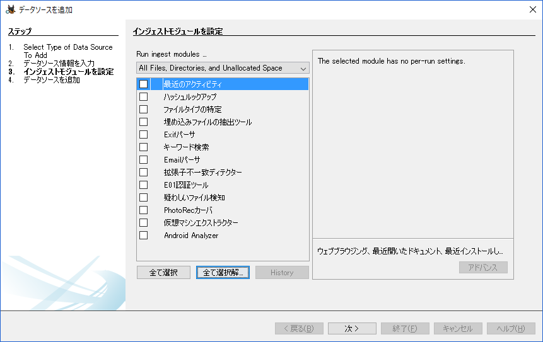
Task: Select the ファイルタイプの特定 module name
Action: [192, 110]
